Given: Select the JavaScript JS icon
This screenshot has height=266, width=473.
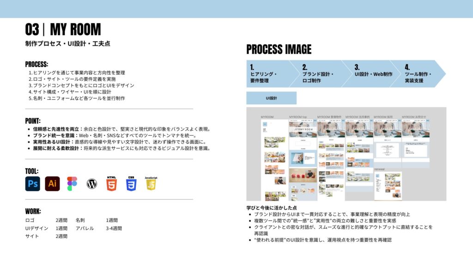Looking at the screenshot, I should 151,184.
